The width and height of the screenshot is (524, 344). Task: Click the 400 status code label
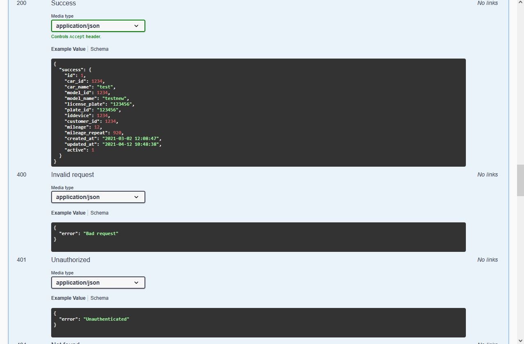click(21, 175)
